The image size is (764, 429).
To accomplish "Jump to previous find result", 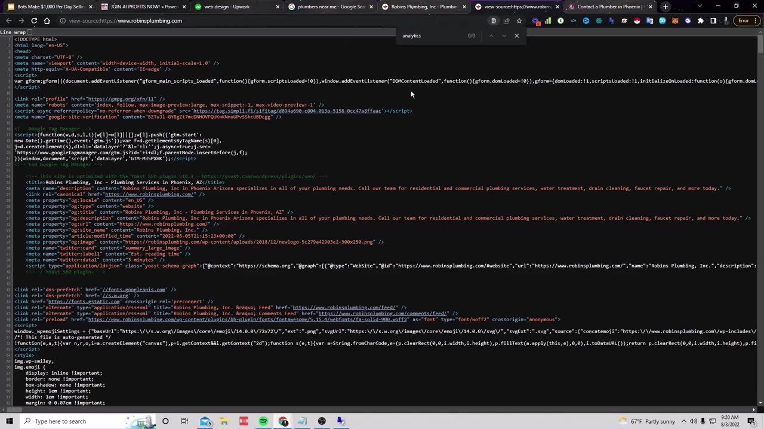I will tap(491, 36).
